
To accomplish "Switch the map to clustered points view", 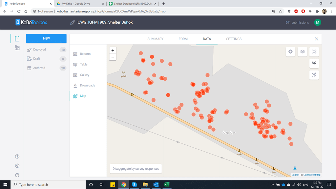I will coord(314,75).
